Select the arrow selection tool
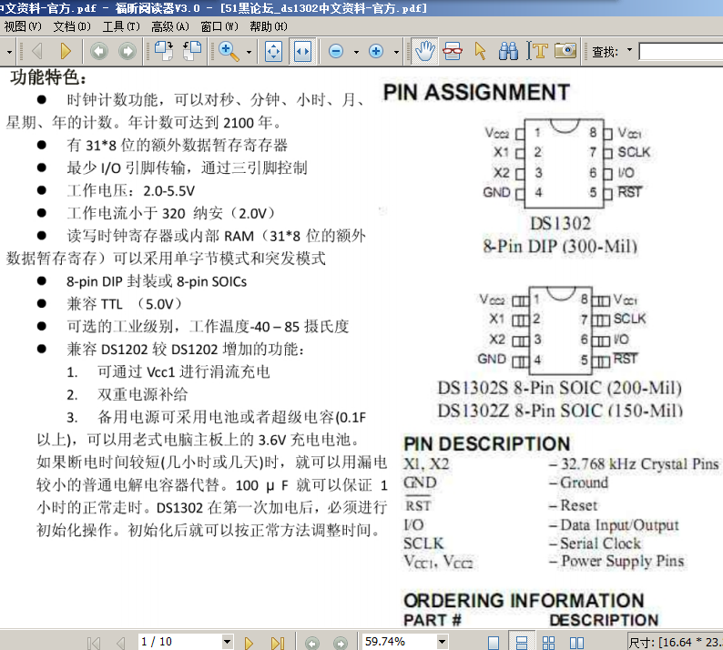723x650 pixels. click(481, 51)
